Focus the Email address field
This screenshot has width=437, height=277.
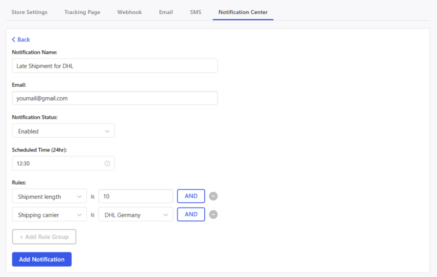tap(115, 98)
